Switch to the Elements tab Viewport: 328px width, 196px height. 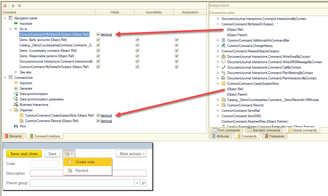[14, 136]
